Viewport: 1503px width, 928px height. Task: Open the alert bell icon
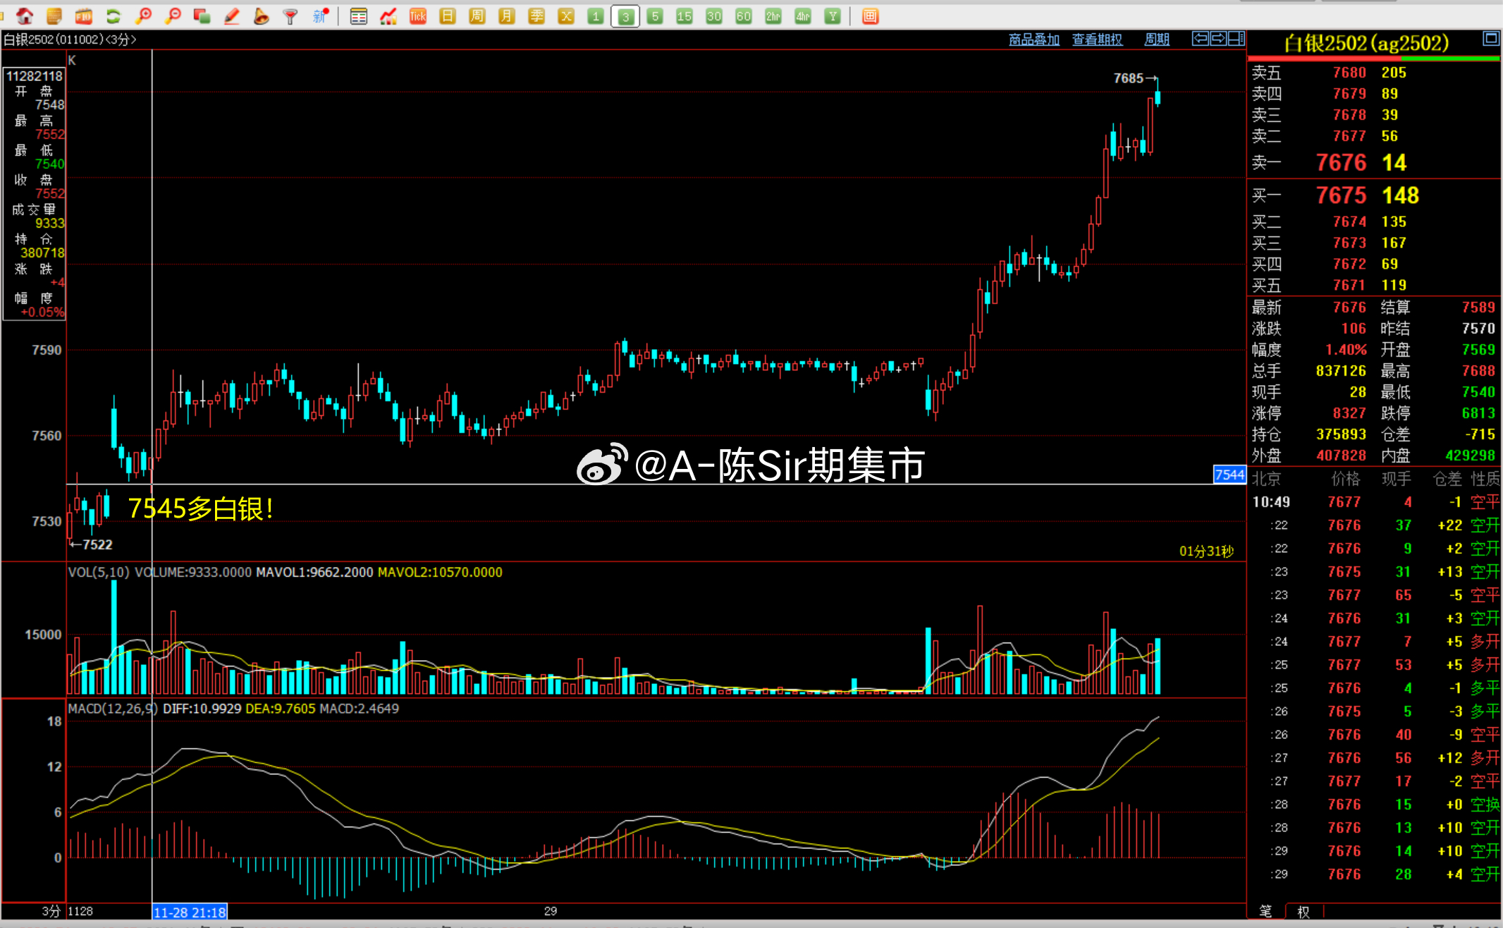click(262, 16)
